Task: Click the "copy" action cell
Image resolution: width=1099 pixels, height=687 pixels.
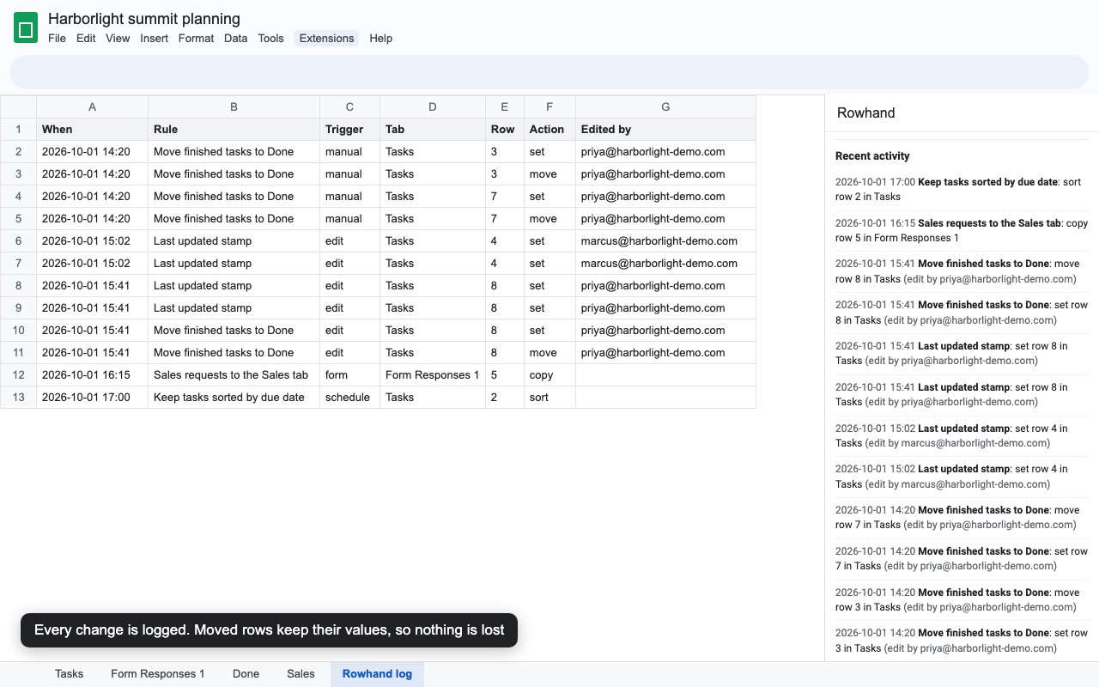Action: pyautogui.click(x=549, y=375)
